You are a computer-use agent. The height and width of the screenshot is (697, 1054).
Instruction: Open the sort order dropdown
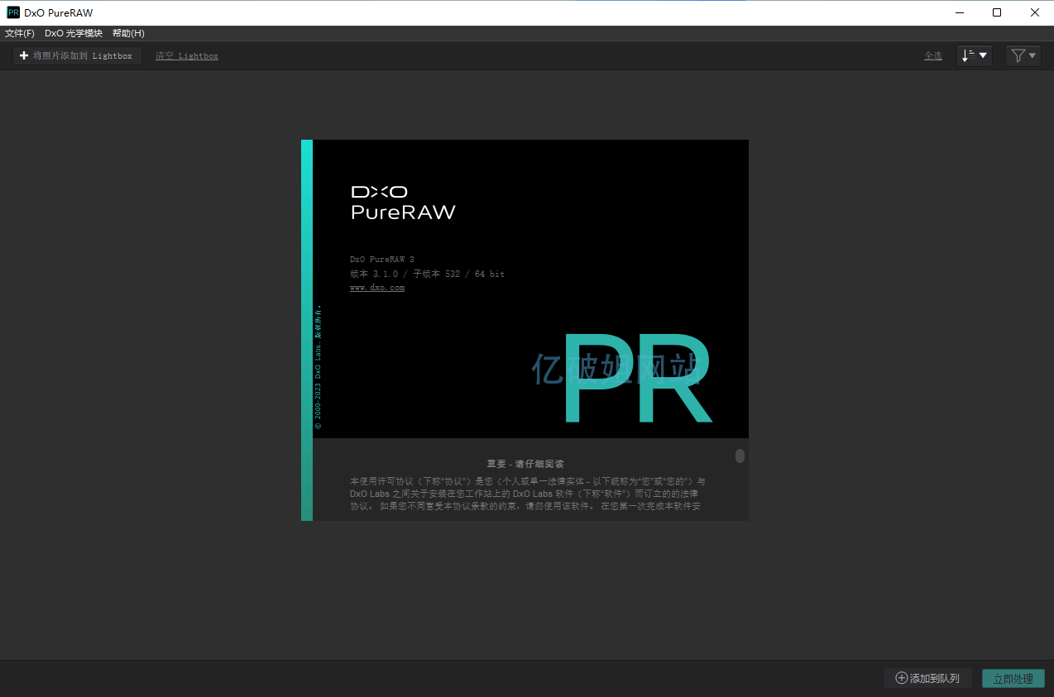pos(975,55)
